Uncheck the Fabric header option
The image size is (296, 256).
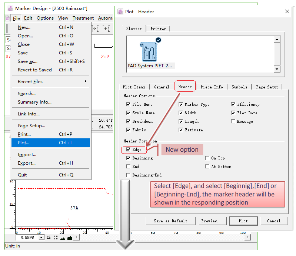pyautogui.click(x=128, y=130)
